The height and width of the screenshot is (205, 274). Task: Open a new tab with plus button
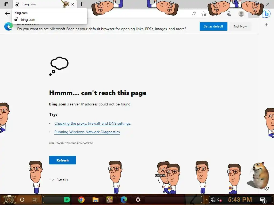81,4
